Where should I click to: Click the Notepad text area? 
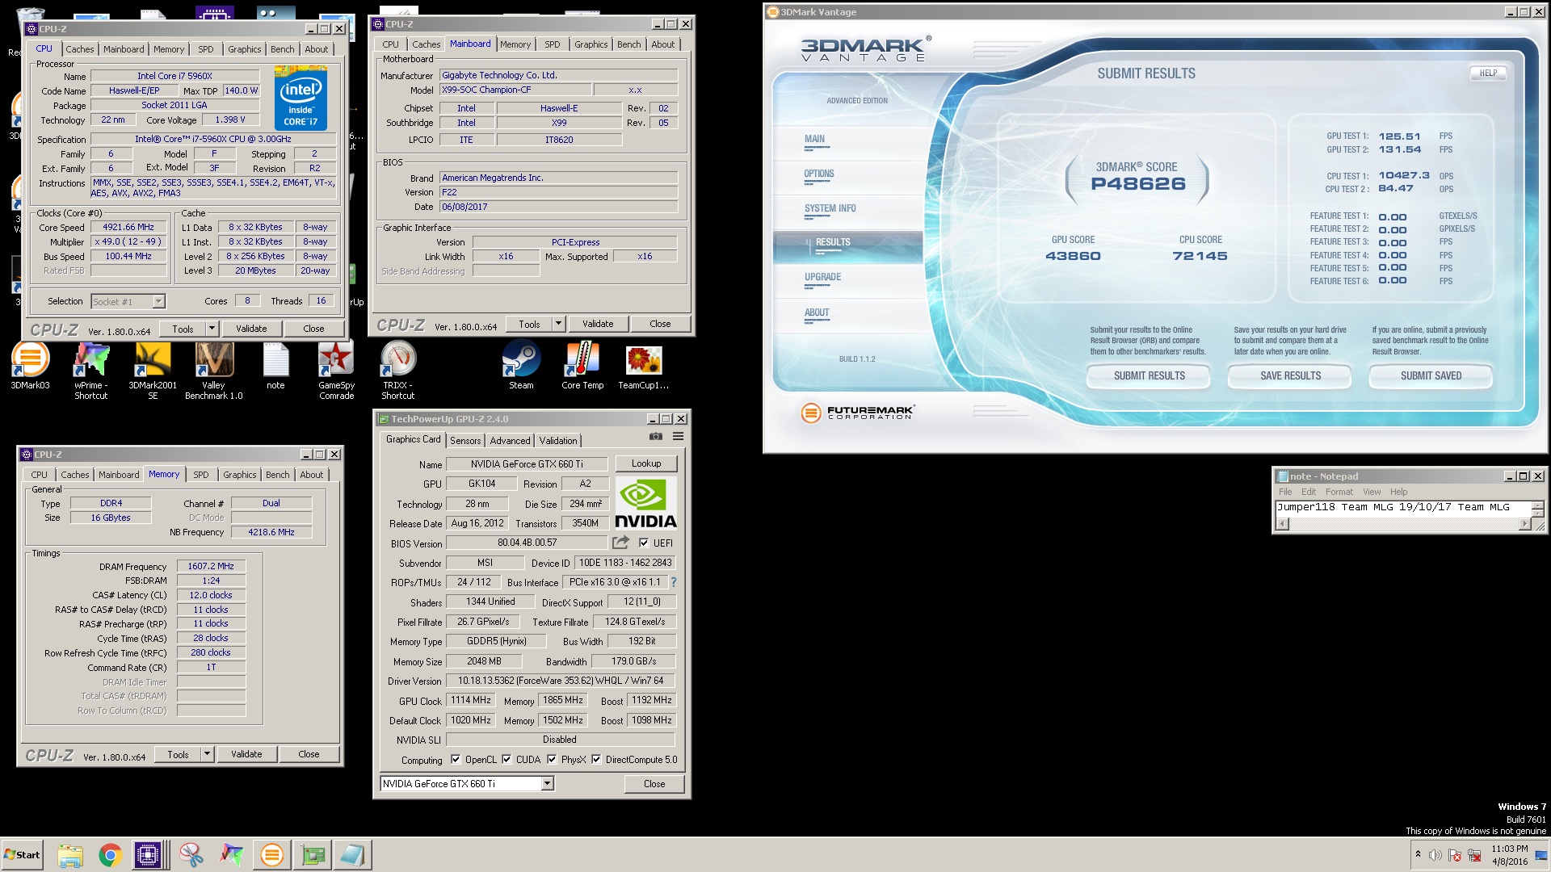point(1403,508)
